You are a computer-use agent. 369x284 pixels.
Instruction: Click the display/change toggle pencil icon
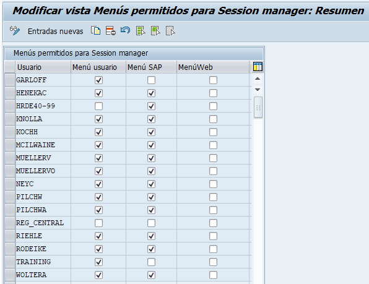click(15, 31)
